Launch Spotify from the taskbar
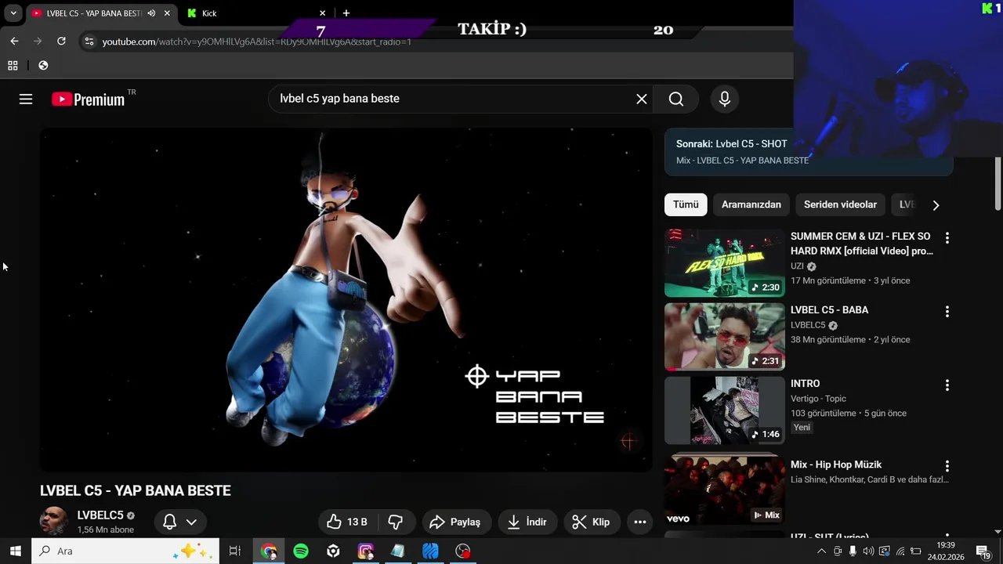This screenshot has height=564, width=1003. tap(301, 551)
